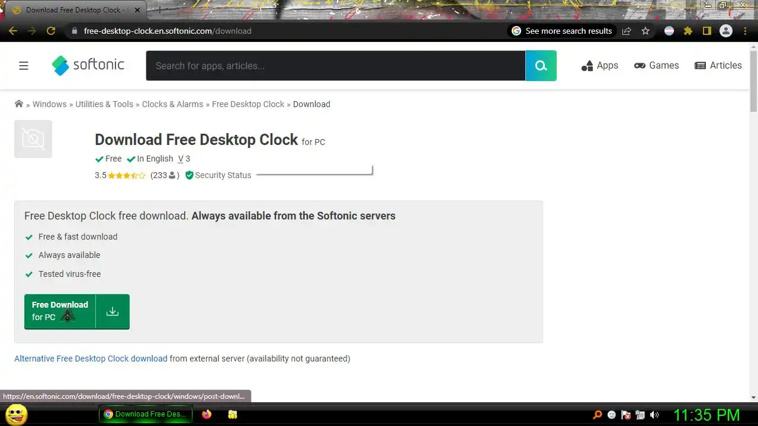Open the Extensions puzzle-piece menu

[688, 31]
